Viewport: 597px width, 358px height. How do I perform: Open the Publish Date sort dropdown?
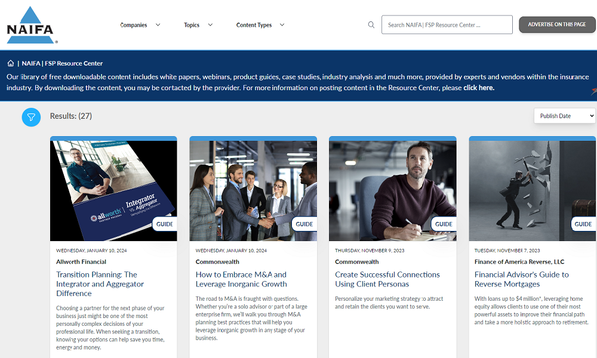564,116
